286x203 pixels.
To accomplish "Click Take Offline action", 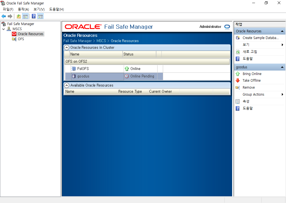I will pos(252,81).
